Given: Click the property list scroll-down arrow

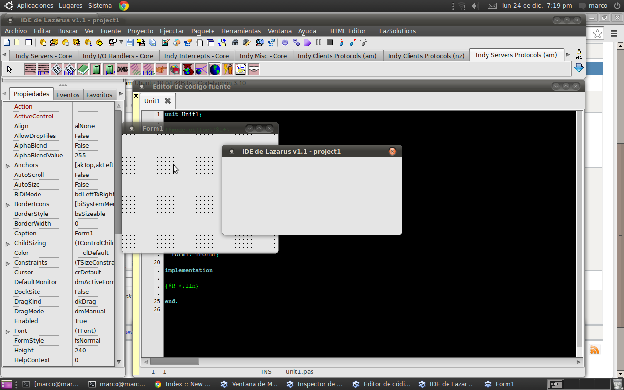Looking at the screenshot, I should click(119, 362).
